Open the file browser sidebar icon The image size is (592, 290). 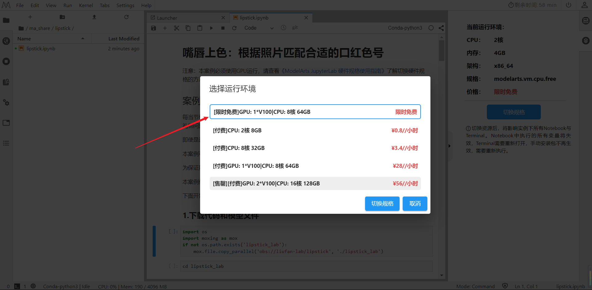[6, 20]
